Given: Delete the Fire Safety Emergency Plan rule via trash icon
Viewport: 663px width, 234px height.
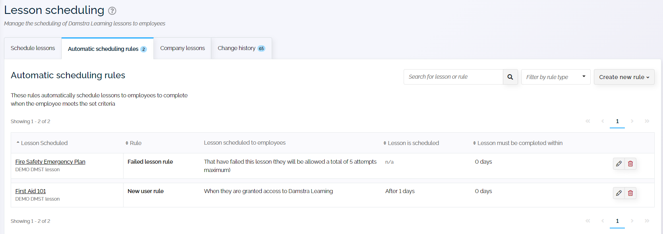Looking at the screenshot, I should [630, 163].
